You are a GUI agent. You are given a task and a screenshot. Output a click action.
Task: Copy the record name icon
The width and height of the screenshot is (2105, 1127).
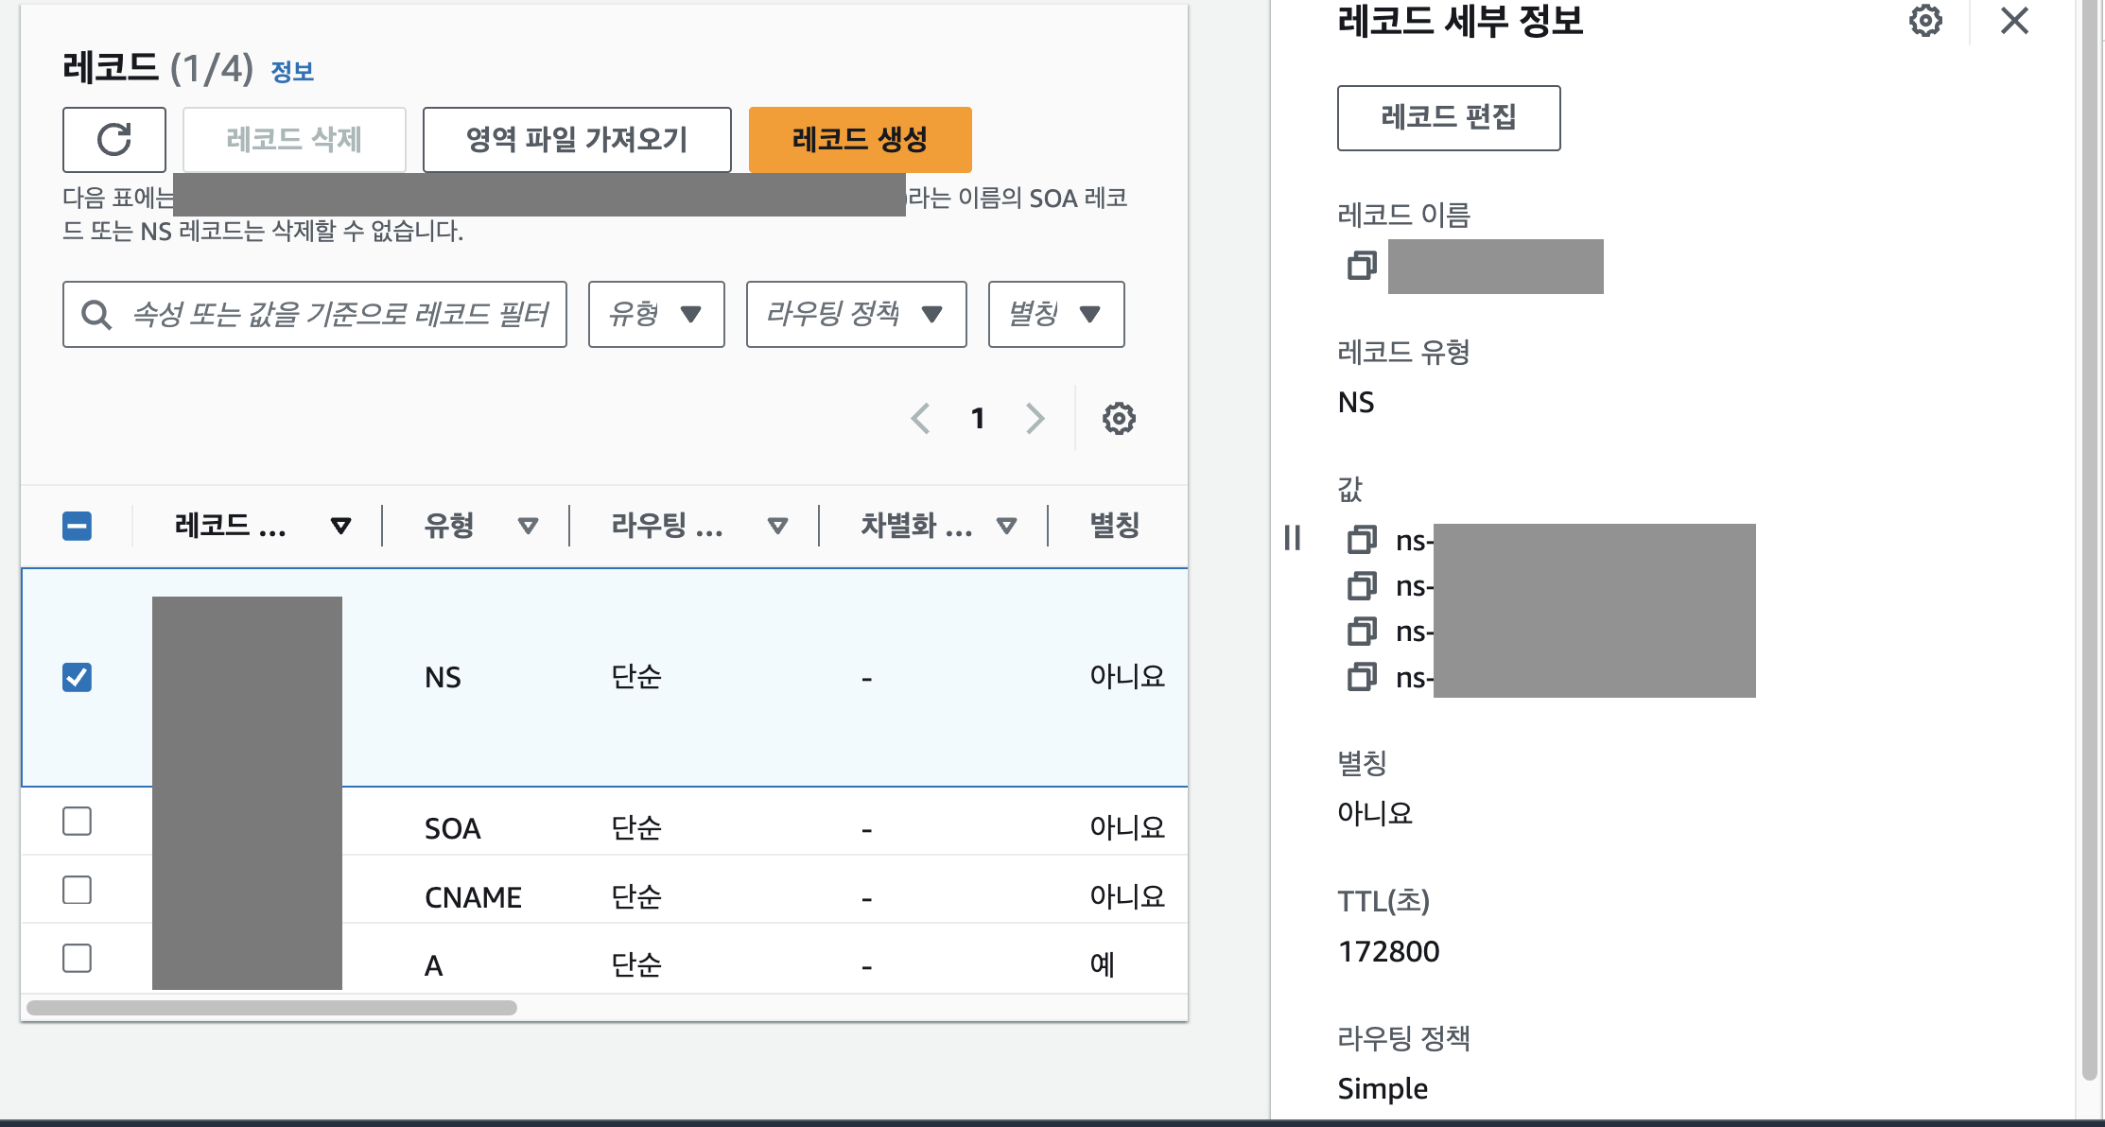(x=1362, y=266)
